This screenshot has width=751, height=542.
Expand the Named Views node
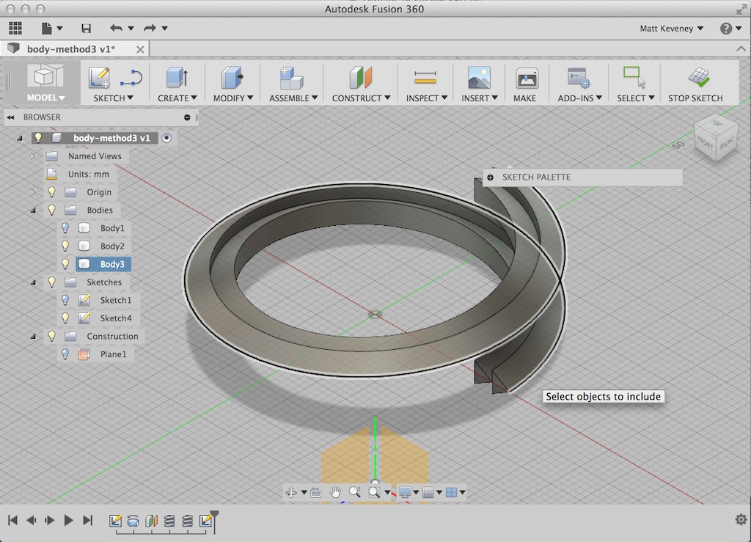pos(33,155)
